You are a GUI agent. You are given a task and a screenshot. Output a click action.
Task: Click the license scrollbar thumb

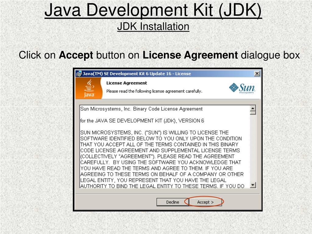coord(253,113)
